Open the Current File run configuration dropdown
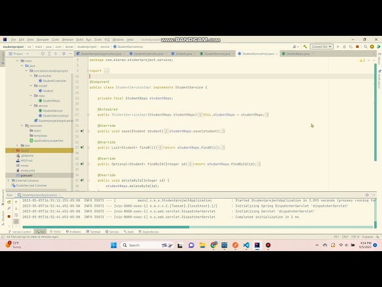The image size is (382, 287). tap(322, 47)
